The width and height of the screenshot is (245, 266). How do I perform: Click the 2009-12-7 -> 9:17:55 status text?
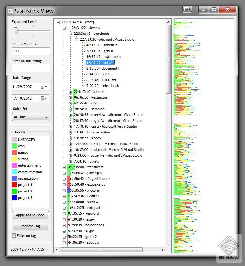(27, 249)
